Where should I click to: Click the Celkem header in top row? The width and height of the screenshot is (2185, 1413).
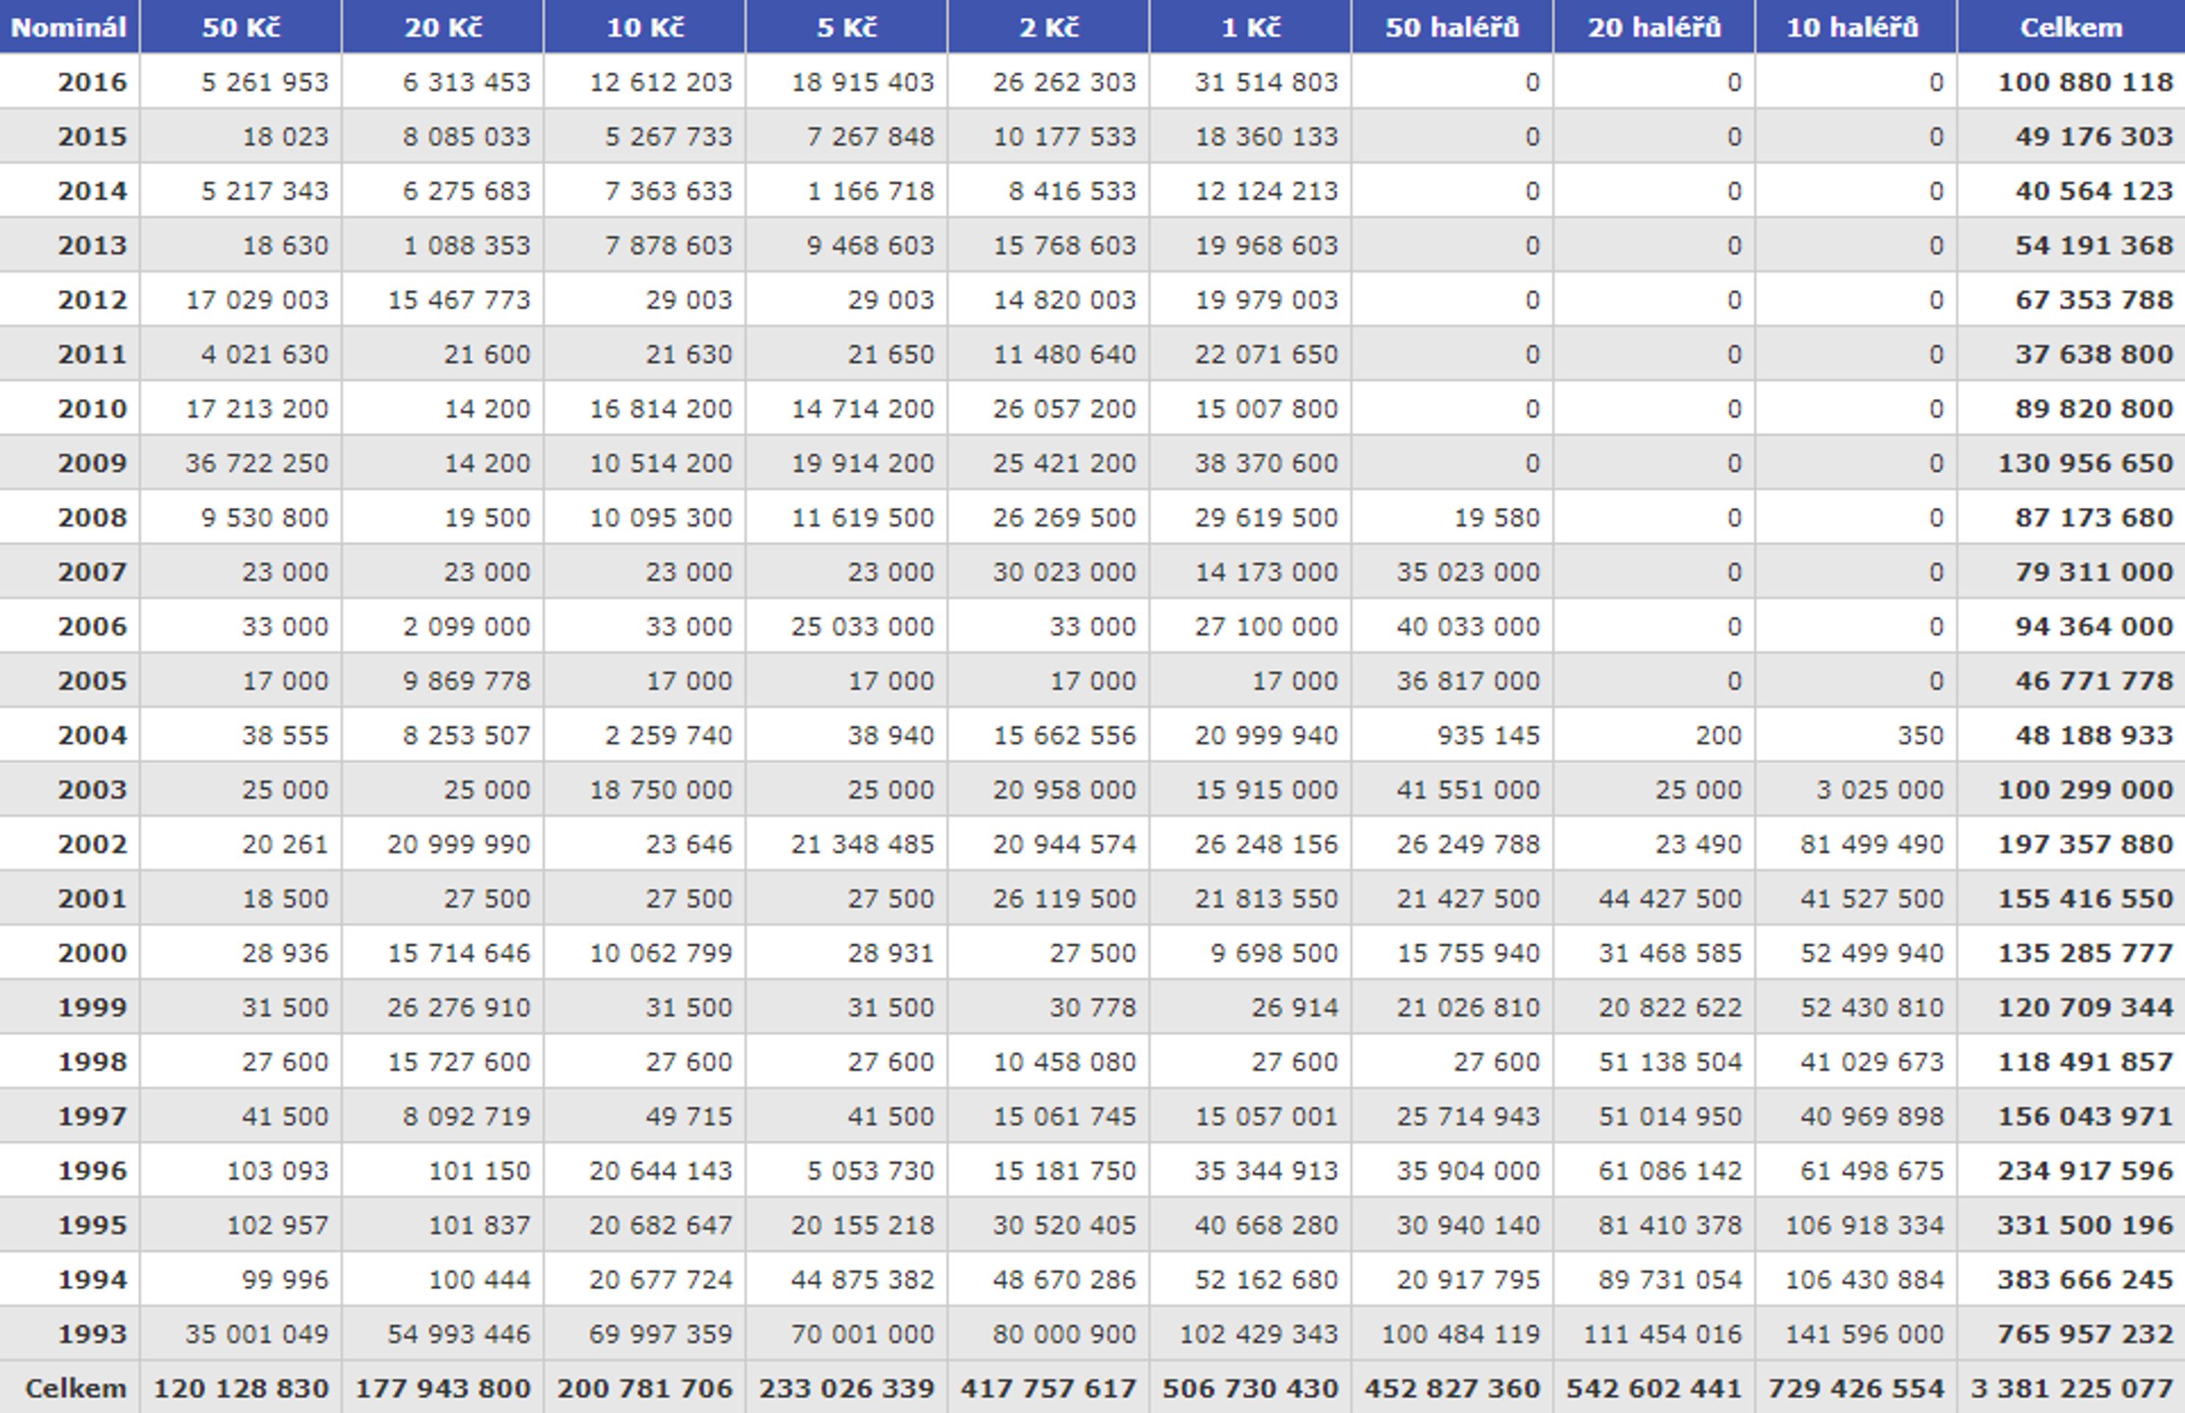point(2071,26)
